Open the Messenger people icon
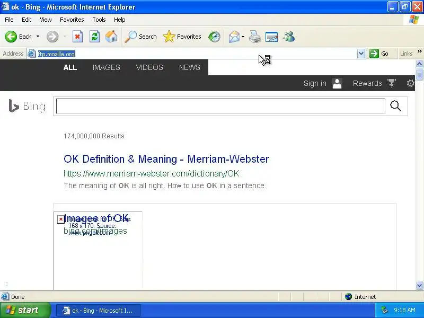The width and height of the screenshot is (424, 318). pyautogui.click(x=289, y=37)
